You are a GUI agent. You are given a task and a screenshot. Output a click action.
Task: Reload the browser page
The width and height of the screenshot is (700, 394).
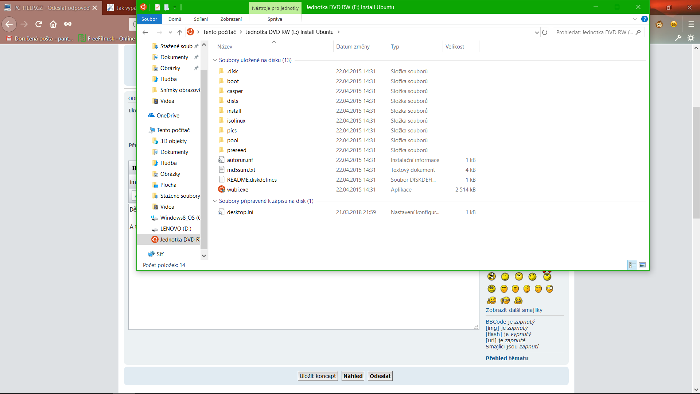point(39,24)
